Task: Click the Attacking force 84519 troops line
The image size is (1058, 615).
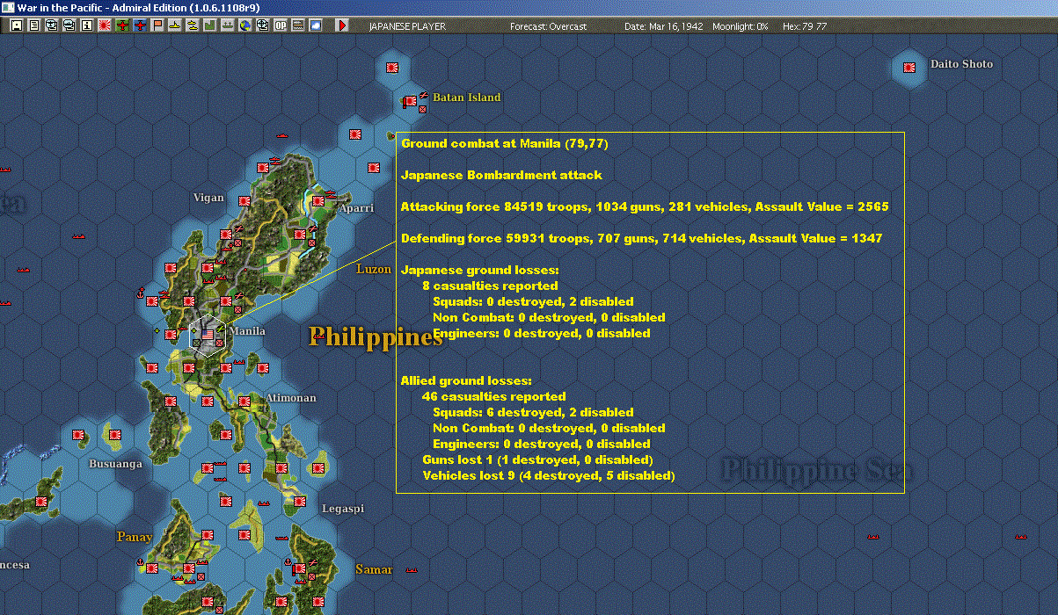Action: pos(645,206)
